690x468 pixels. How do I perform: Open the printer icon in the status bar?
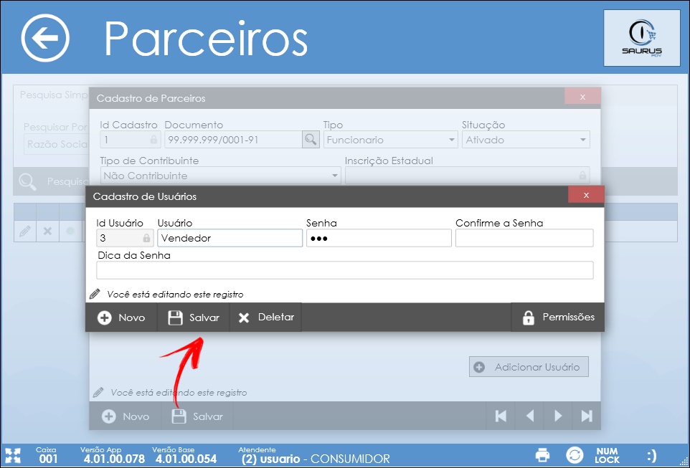pyautogui.click(x=542, y=455)
